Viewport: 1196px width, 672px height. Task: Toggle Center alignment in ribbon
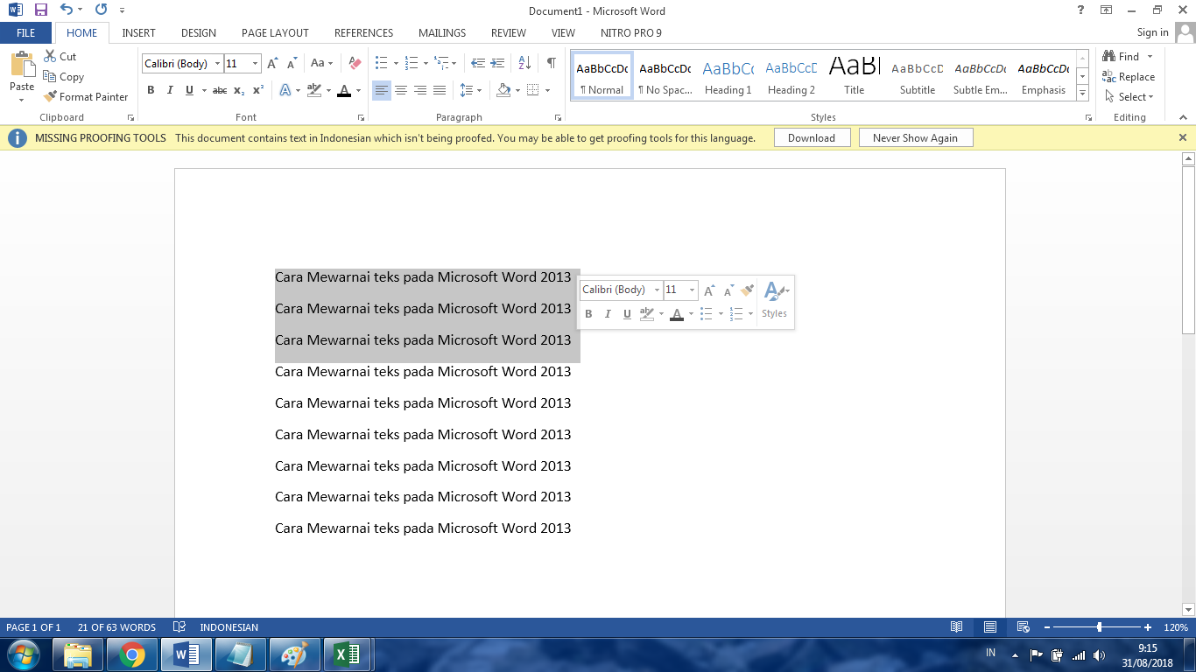401,90
